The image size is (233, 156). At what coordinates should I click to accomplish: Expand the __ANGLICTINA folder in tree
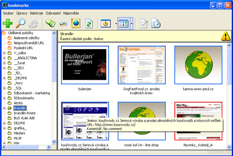(x=4, y=58)
